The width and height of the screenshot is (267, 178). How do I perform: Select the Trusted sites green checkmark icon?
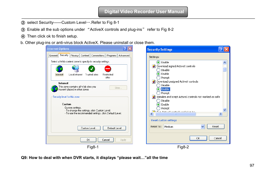[92, 69]
